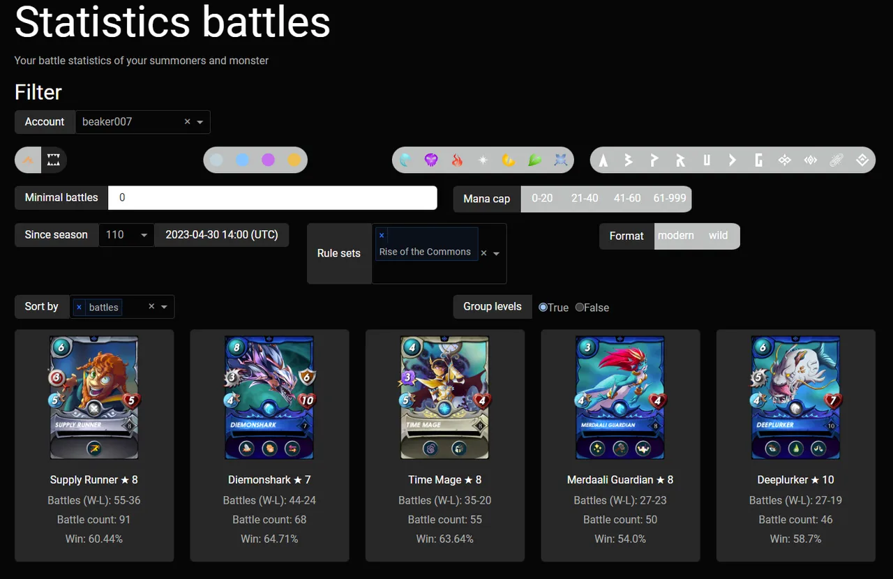This screenshot has width=893, height=579.
Task: Toggle mana cap 0-20 filter
Action: [x=542, y=198]
